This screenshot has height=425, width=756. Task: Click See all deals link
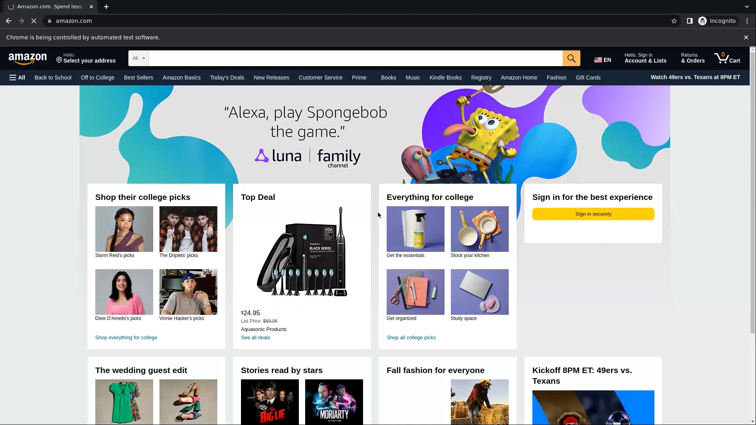pos(256,338)
